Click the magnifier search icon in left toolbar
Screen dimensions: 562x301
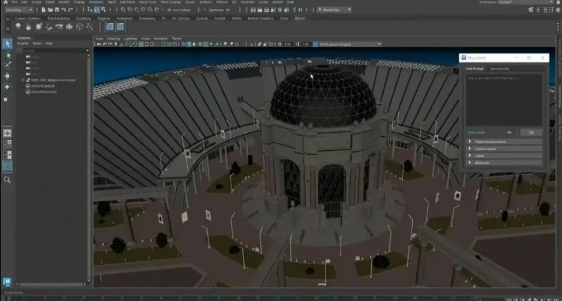(x=7, y=180)
